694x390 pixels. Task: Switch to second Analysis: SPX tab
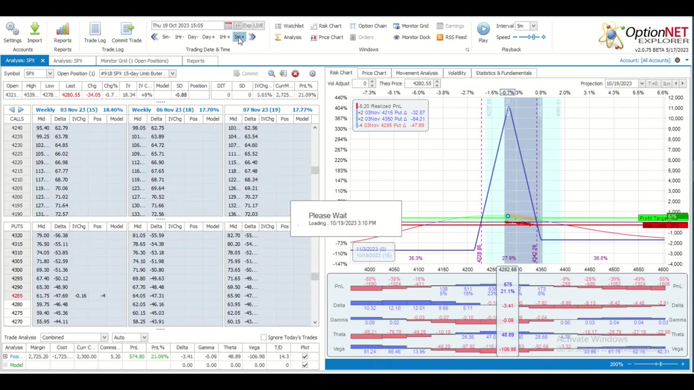coord(68,61)
